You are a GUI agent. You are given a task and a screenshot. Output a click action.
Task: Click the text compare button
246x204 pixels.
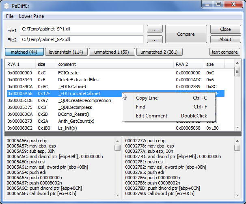pyautogui.click(x=224, y=52)
